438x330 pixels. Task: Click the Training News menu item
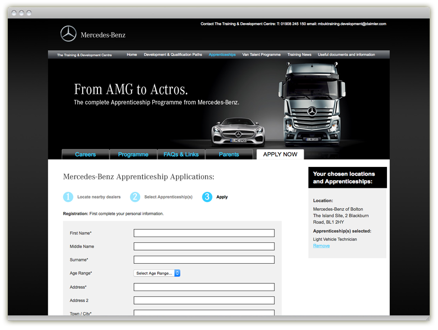coord(299,55)
